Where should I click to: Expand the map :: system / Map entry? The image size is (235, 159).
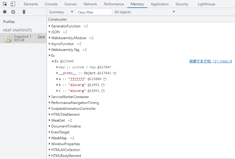pyautogui.click(x=57, y=67)
